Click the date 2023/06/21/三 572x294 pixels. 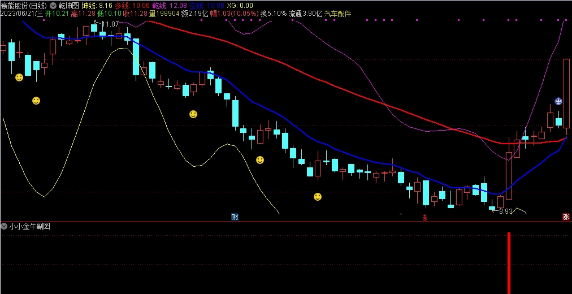[x=22, y=14]
